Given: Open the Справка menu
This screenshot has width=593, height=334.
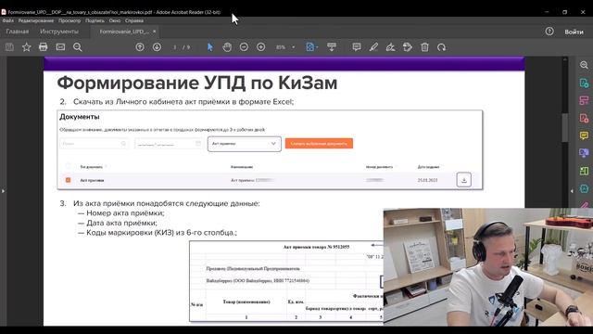Looking at the screenshot, I should click(x=133, y=20).
